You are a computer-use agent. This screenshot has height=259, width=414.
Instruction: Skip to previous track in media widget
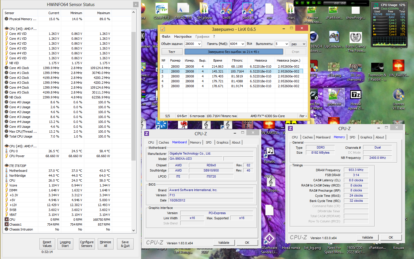314,3
